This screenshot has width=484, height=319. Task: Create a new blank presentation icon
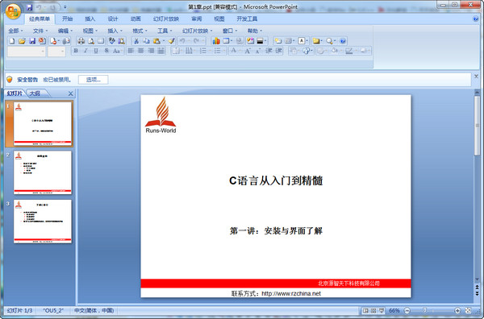pyautogui.click(x=12, y=41)
